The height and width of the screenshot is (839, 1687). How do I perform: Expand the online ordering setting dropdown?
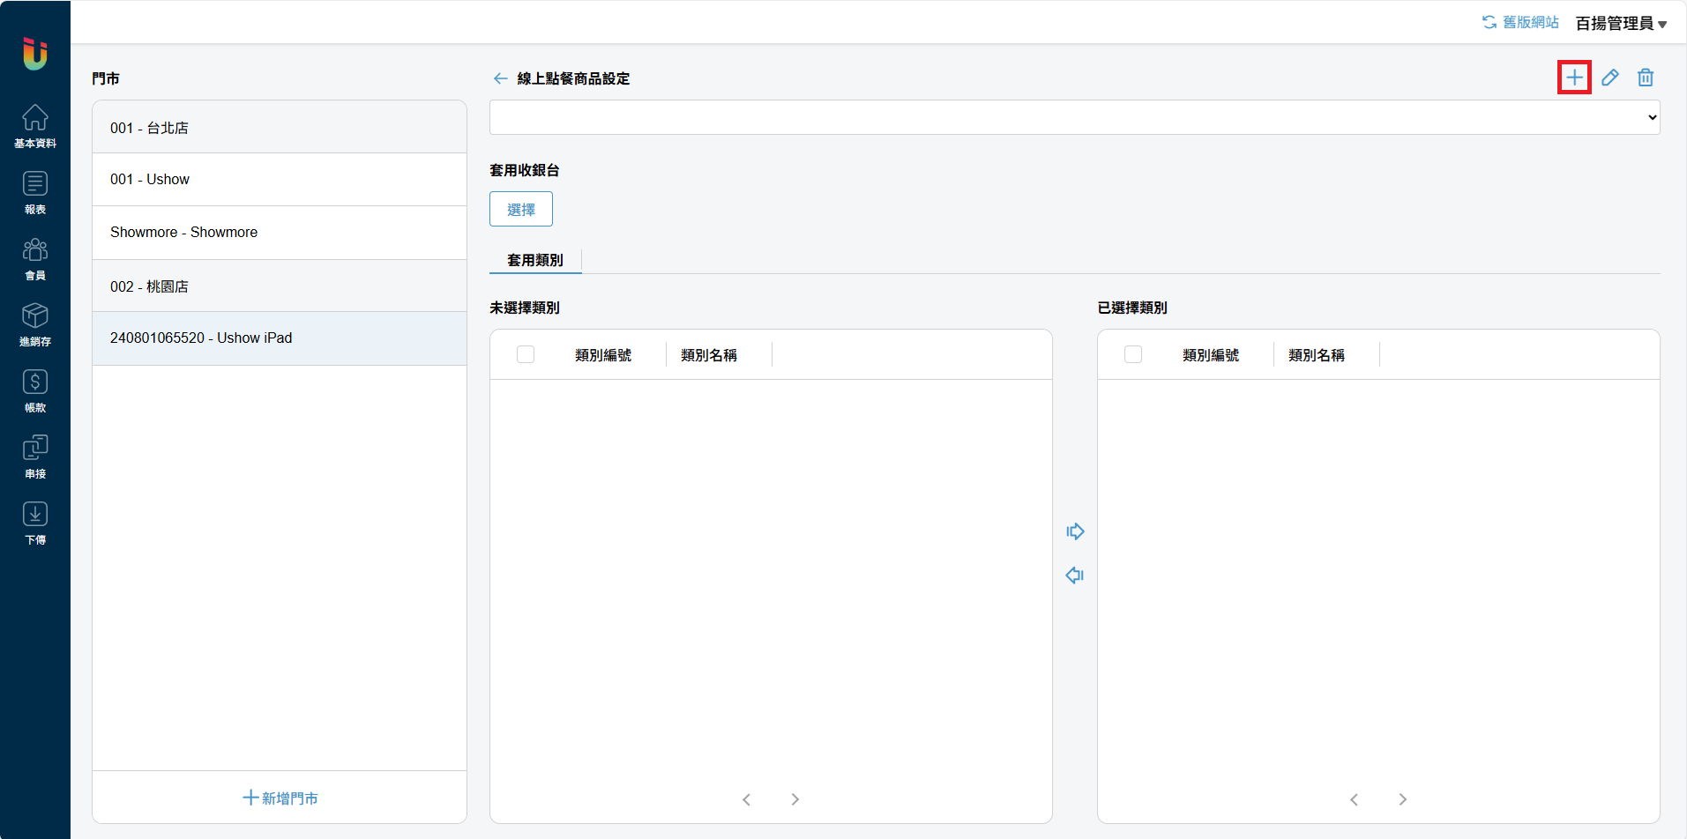click(1074, 117)
